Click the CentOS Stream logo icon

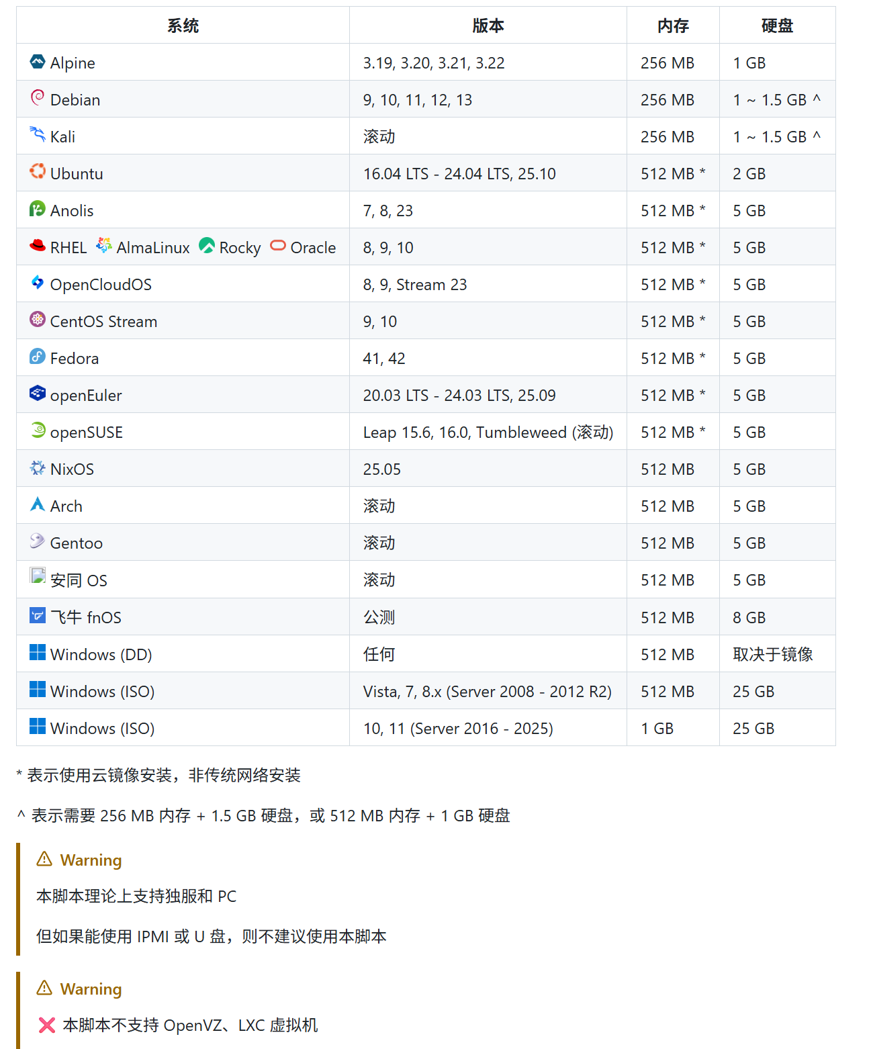(38, 320)
